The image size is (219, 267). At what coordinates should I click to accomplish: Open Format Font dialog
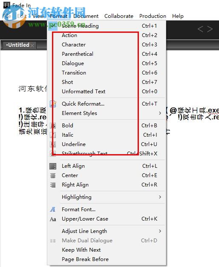pos(107,210)
